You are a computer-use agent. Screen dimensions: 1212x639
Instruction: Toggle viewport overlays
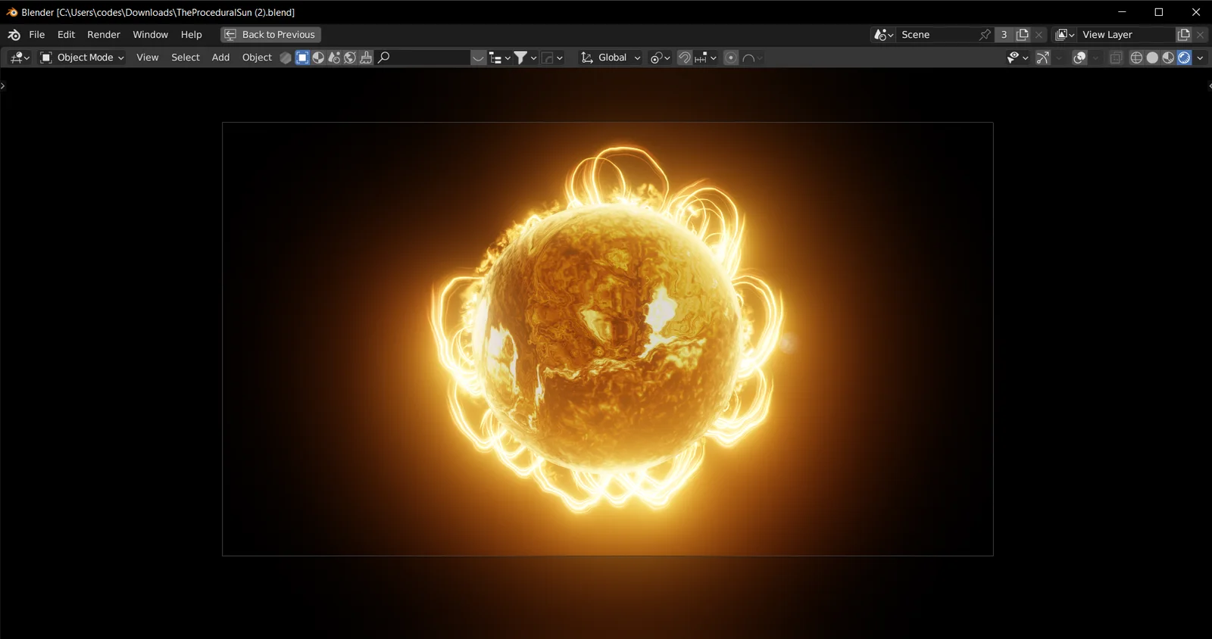coord(1080,58)
